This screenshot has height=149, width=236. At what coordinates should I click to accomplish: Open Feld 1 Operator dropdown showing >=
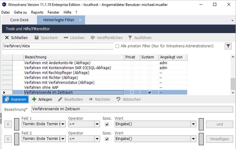click(97, 124)
